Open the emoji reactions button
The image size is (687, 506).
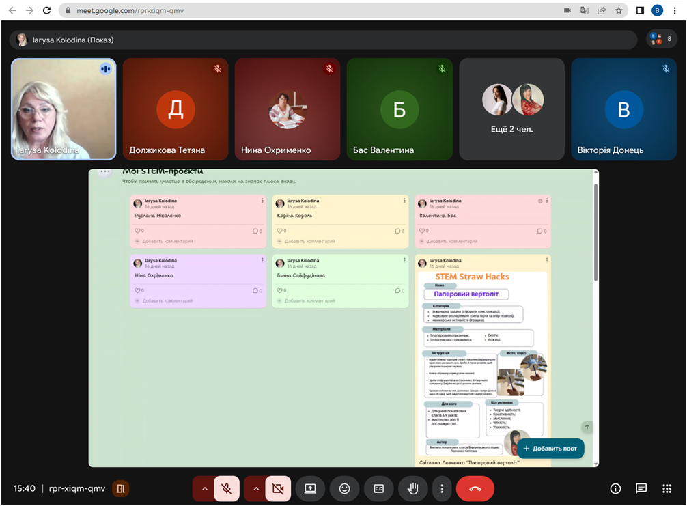pyautogui.click(x=344, y=489)
